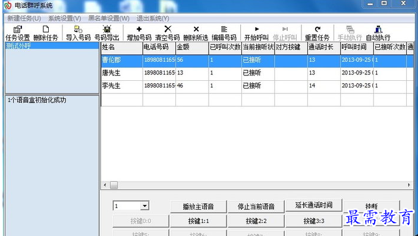Viewport: 418px width, 236px height.
Task: Click the scrollbar right arrow
Action: click(x=409, y=185)
